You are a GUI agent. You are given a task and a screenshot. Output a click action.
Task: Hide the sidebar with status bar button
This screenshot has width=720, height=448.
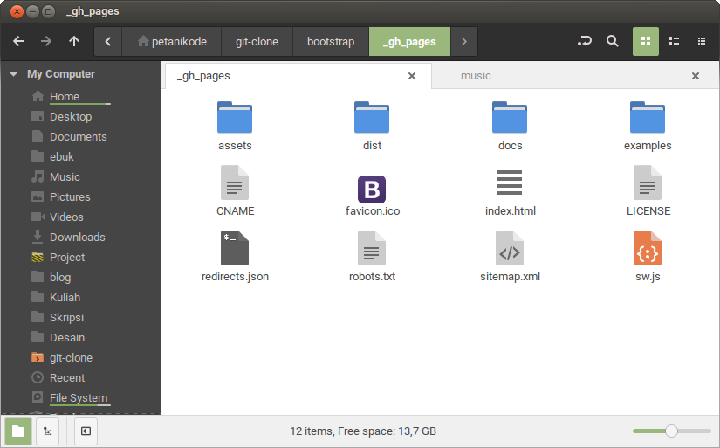click(86, 431)
